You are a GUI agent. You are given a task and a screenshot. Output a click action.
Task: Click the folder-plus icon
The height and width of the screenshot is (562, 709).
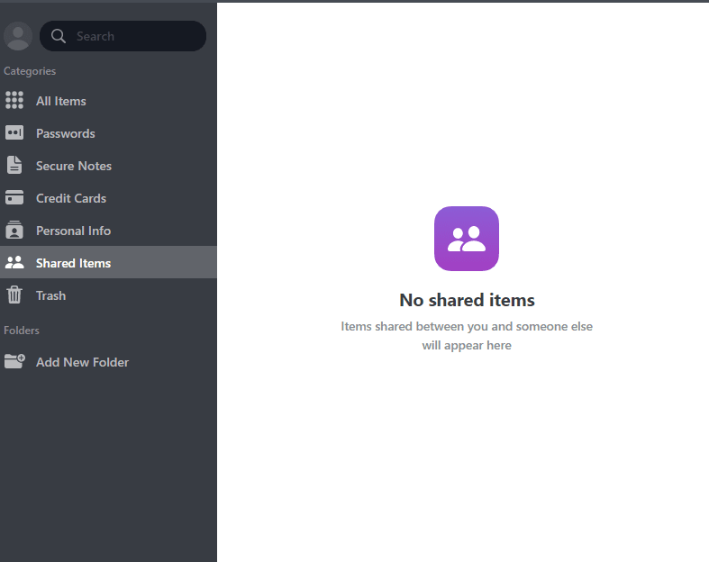click(x=14, y=361)
